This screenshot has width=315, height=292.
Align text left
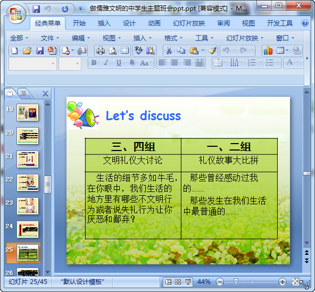[162, 63]
